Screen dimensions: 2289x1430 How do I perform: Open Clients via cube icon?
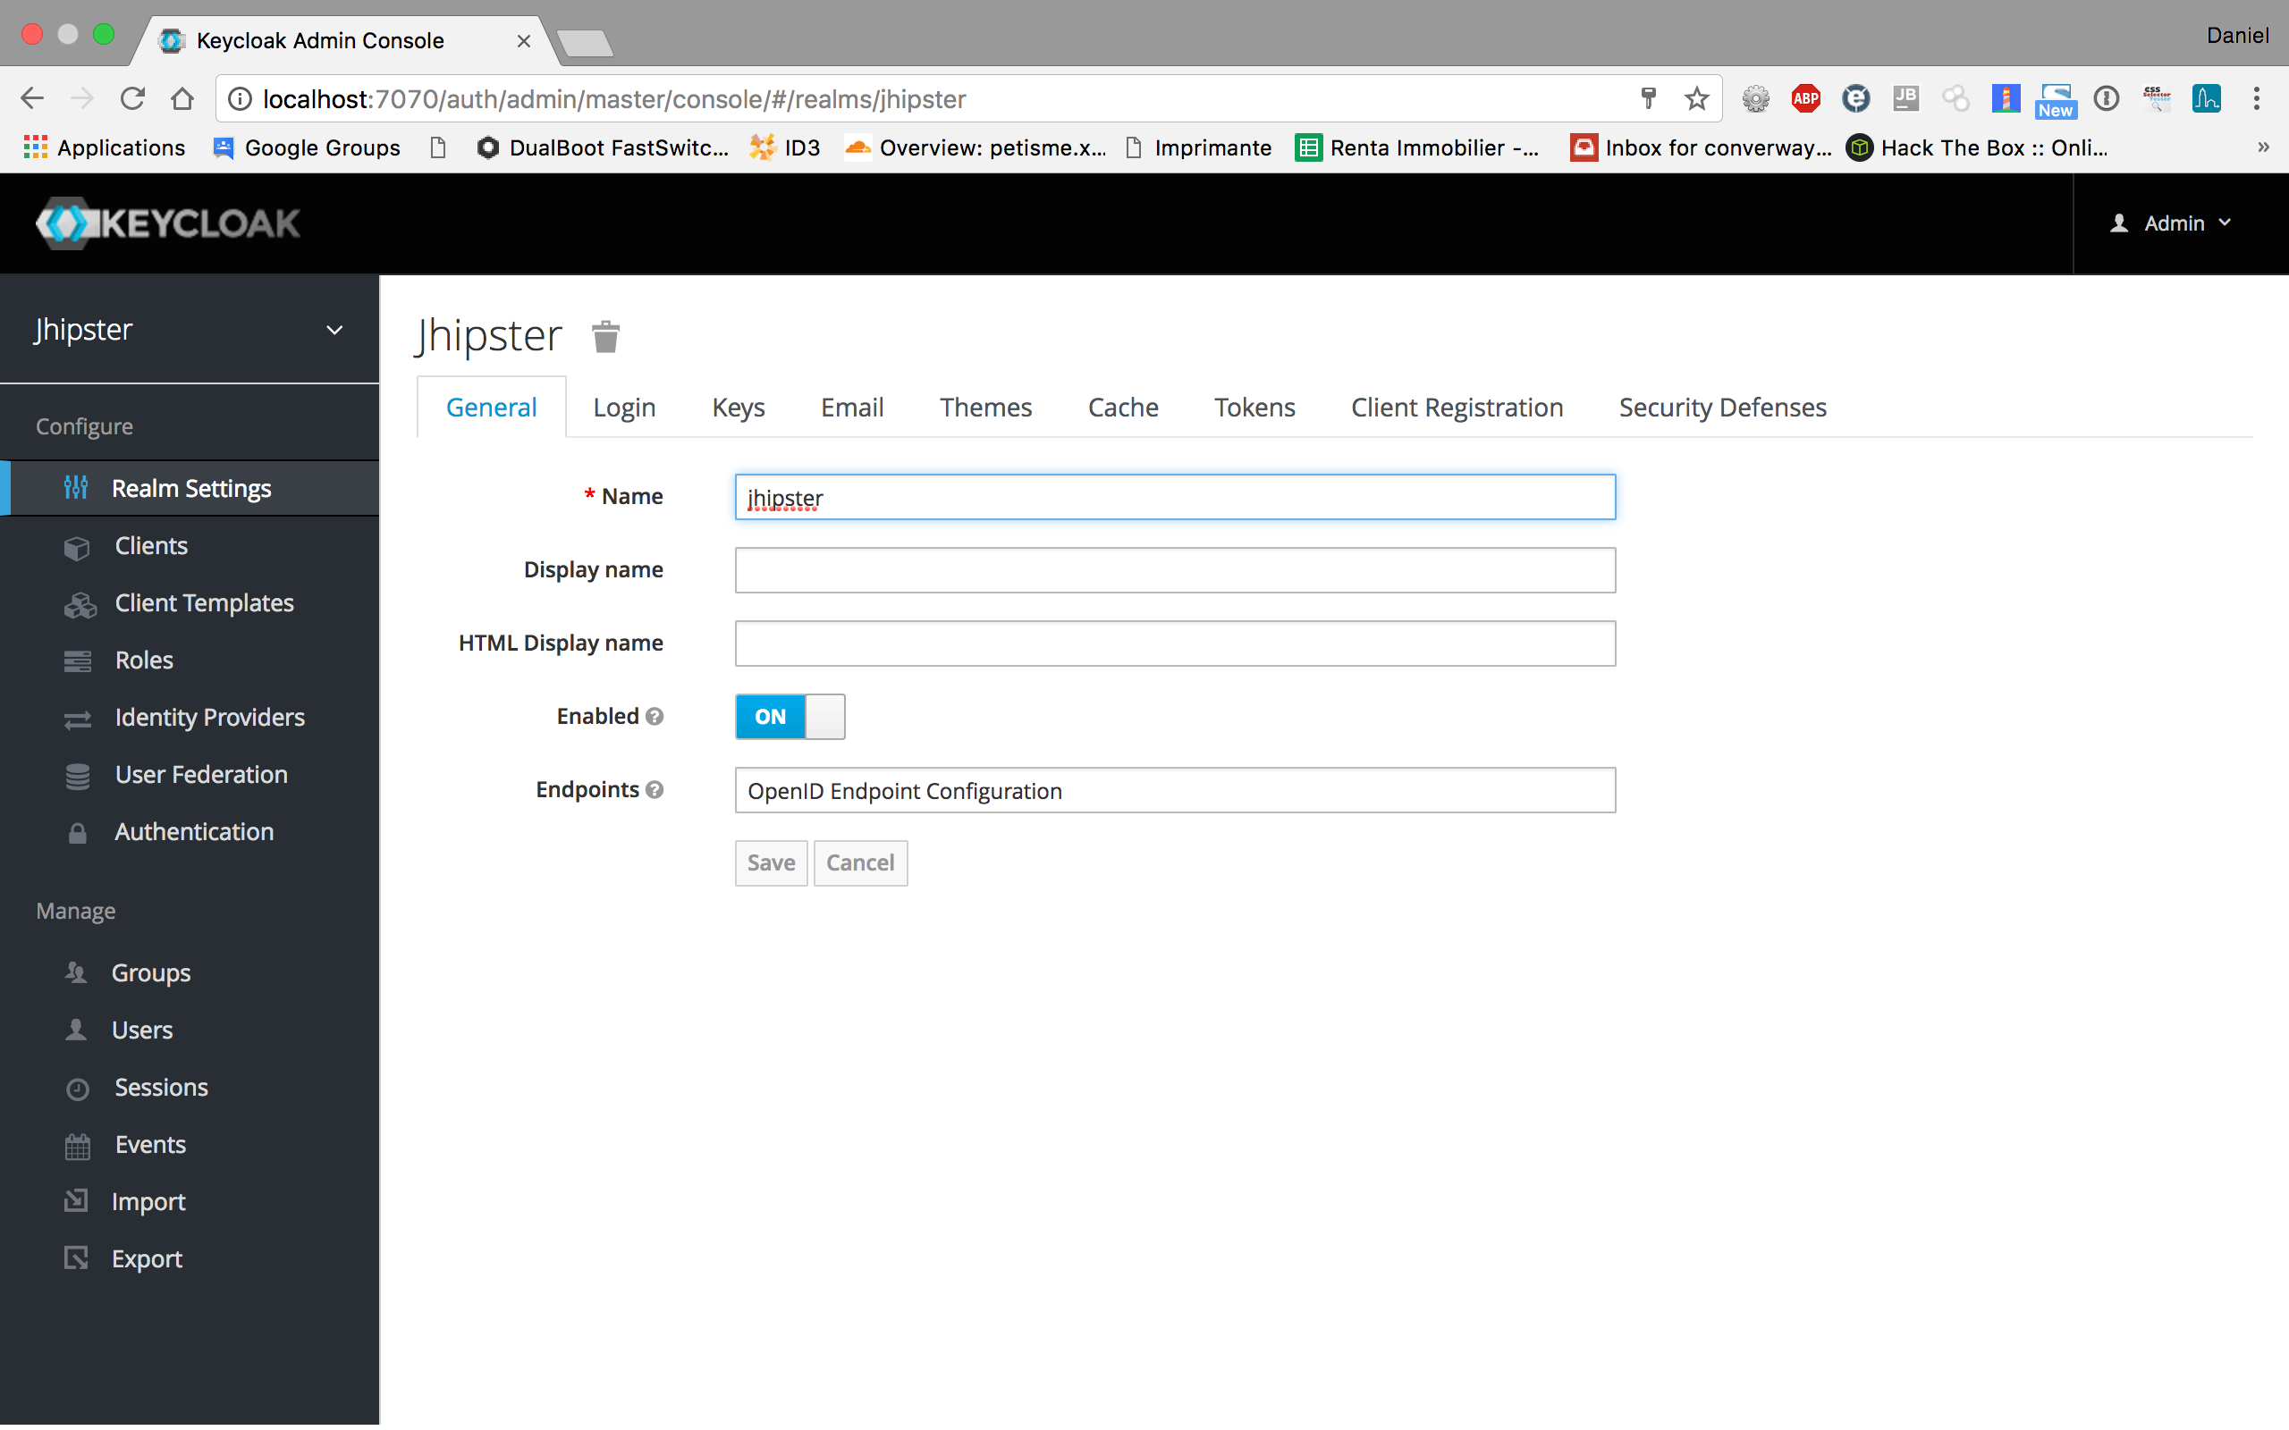pyautogui.click(x=77, y=547)
